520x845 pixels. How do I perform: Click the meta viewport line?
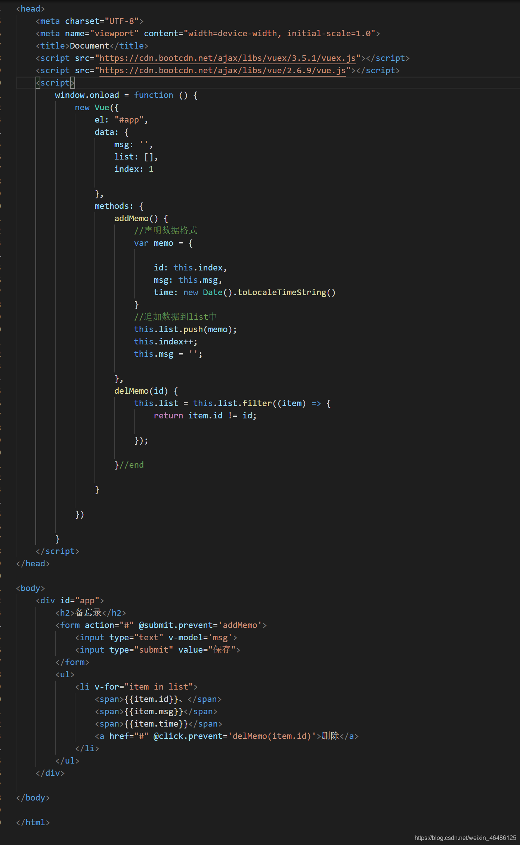[208, 34]
